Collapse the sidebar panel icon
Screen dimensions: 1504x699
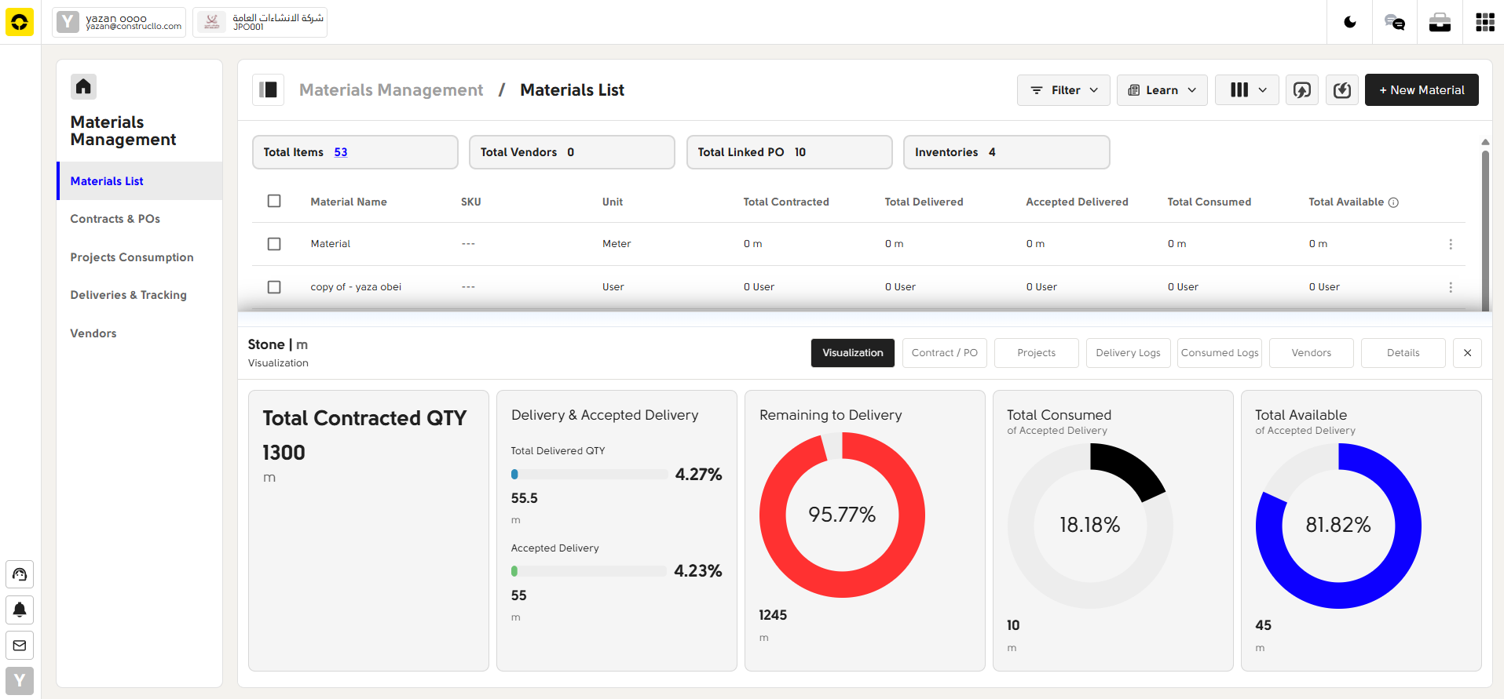(268, 89)
